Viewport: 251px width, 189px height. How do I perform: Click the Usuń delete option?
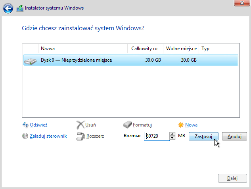90,125
